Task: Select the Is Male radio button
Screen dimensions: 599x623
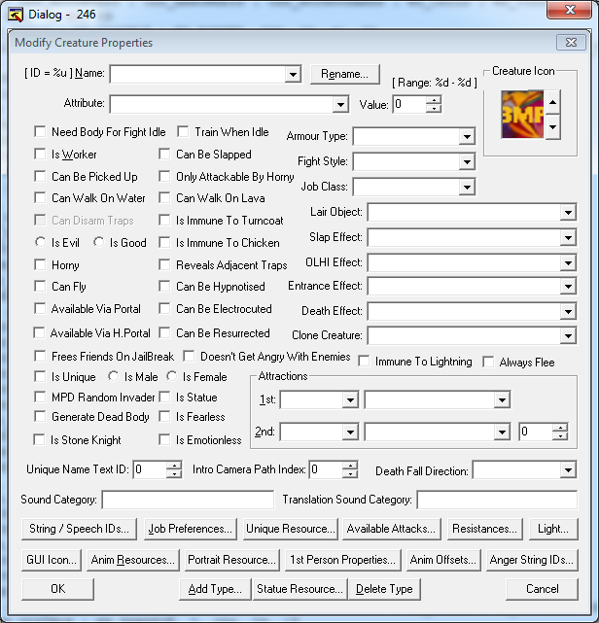Action: (x=113, y=376)
